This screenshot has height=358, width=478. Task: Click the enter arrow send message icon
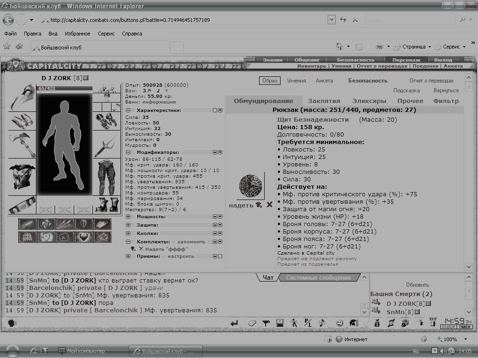coord(234,323)
